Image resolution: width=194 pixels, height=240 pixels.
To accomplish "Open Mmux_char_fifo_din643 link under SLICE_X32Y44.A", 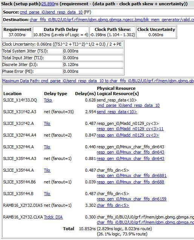I will pyautogui.click(x=131, y=152).
